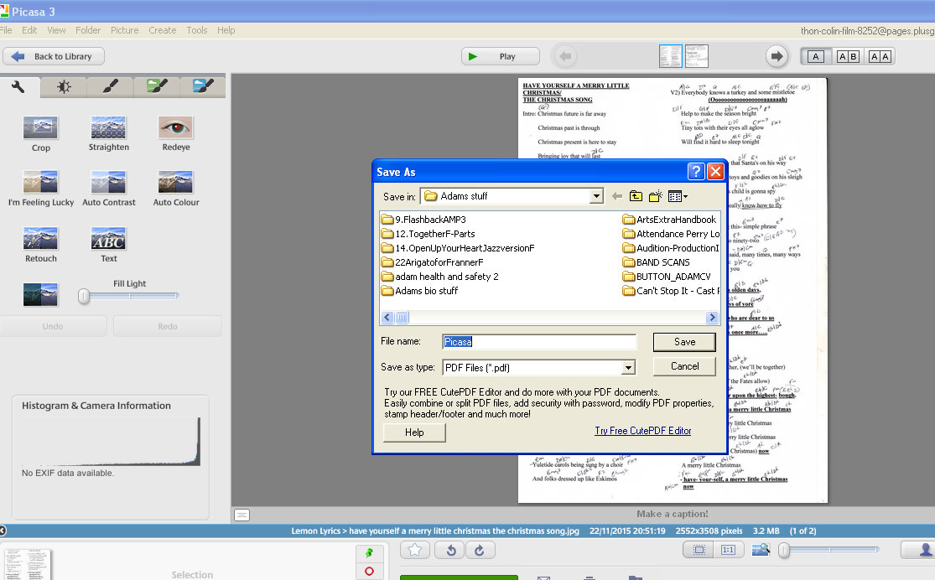Select the Retouch tool
Image resolution: width=935 pixels, height=580 pixels.
tap(40, 241)
